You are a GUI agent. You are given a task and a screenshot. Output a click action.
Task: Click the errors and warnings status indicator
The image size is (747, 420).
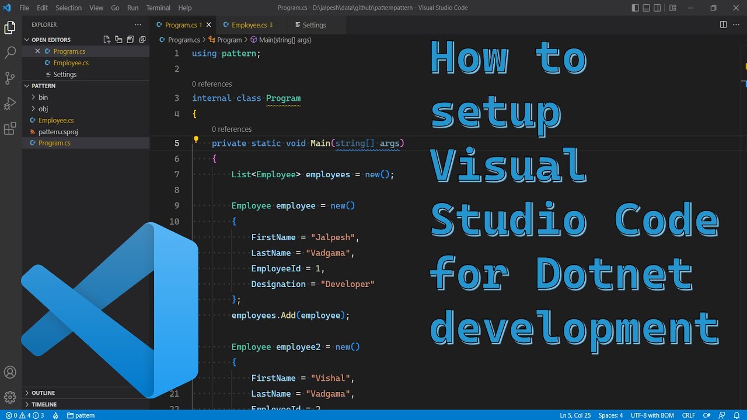(25, 415)
